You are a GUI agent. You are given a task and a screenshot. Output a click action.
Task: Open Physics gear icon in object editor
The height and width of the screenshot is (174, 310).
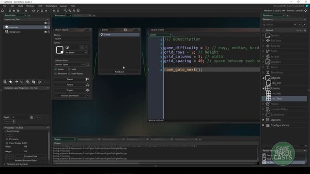[87, 90]
